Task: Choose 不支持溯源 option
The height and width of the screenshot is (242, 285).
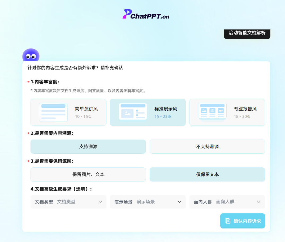Action: [207, 146]
